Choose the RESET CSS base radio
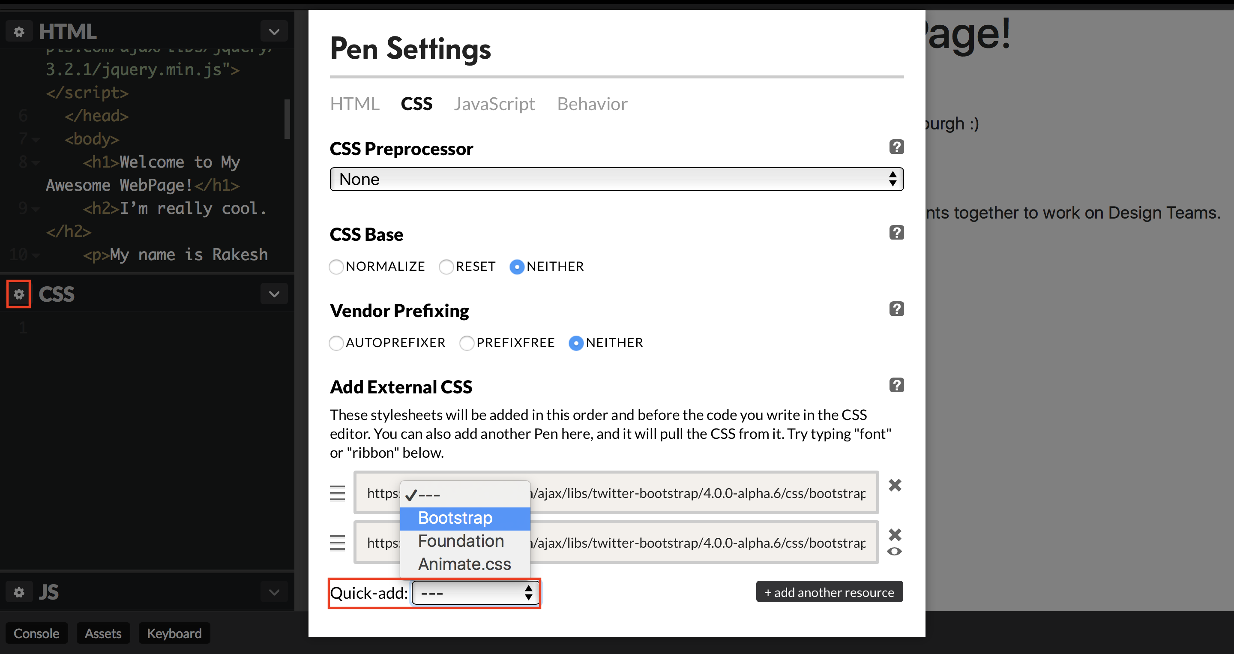This screenshot has height=654, width=1234. 446,267
